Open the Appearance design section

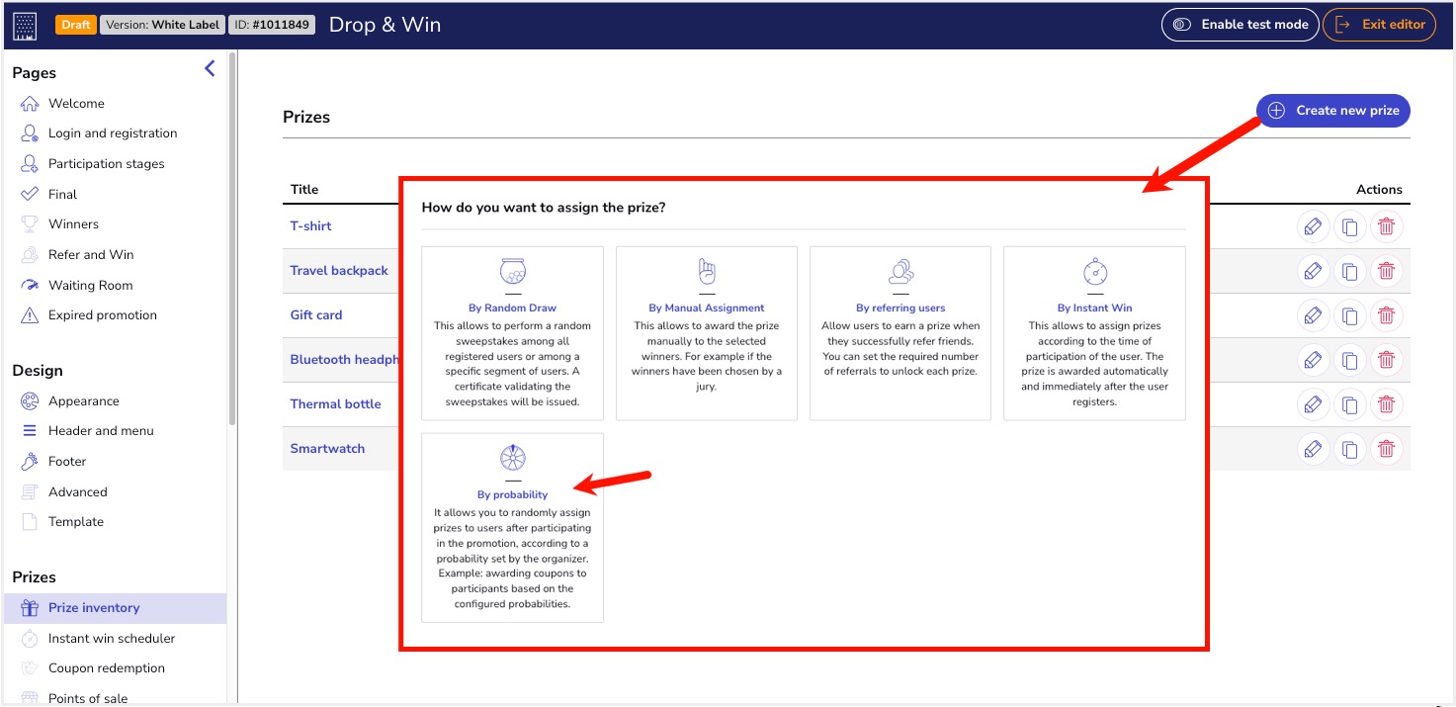tap(83, 401)
